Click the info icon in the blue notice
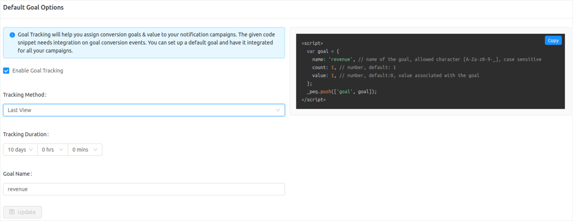The width and height of the screenshot is (573, 221). click(x=12, y=35)
